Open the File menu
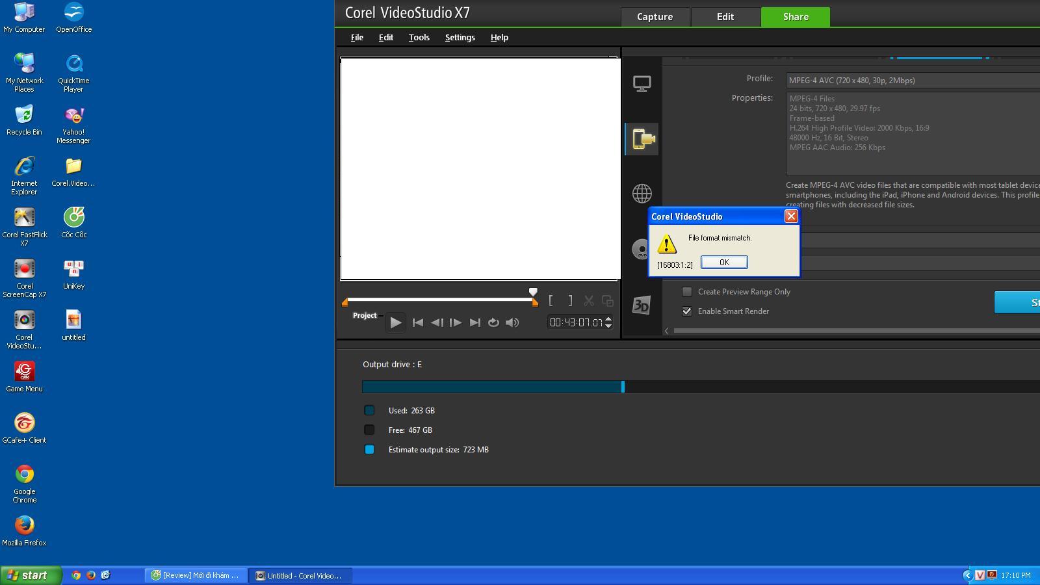The height and width of the screenshot is (585, 1040). (x=357, y=37)
